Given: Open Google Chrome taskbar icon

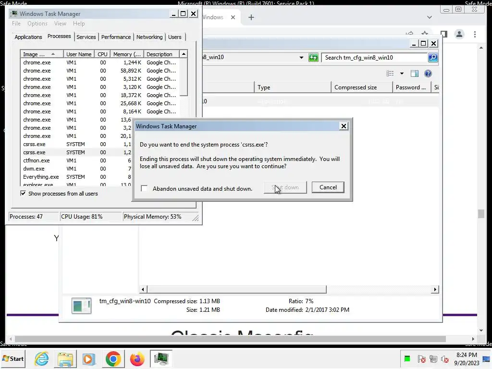Looking at the screenshot, I should click(x=113, y=359).
